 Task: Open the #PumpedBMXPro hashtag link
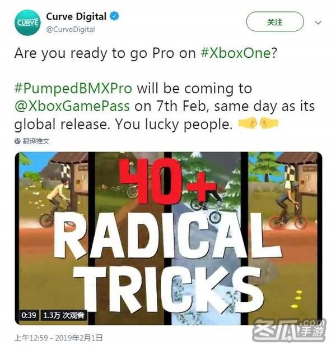coord(73,89)
